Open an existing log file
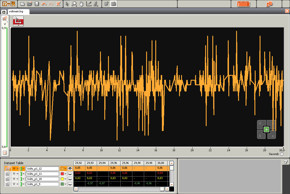Image resolution: width=290 pixels, height=194 pixels. 30,4
